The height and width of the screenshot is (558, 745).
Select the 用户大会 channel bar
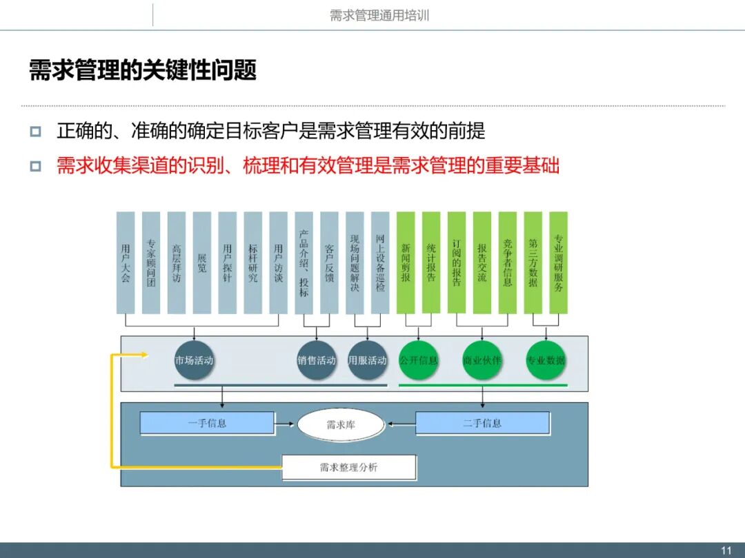[x=126, y=260]
